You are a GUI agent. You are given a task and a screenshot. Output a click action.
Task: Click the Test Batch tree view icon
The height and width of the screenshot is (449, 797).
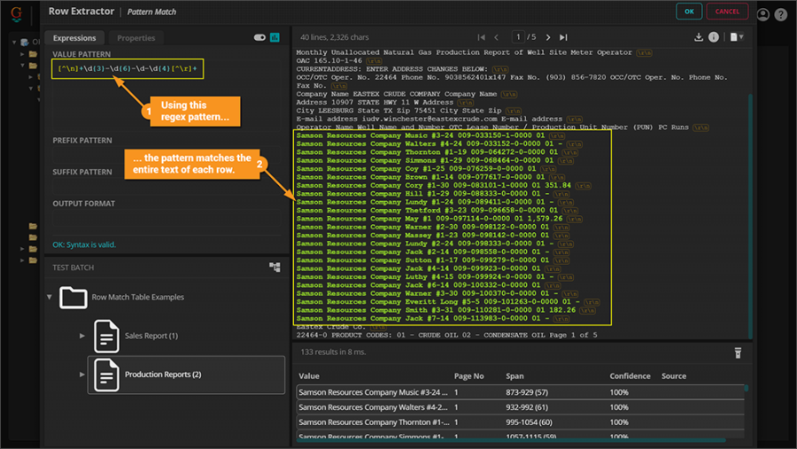(x=275, y=267)
